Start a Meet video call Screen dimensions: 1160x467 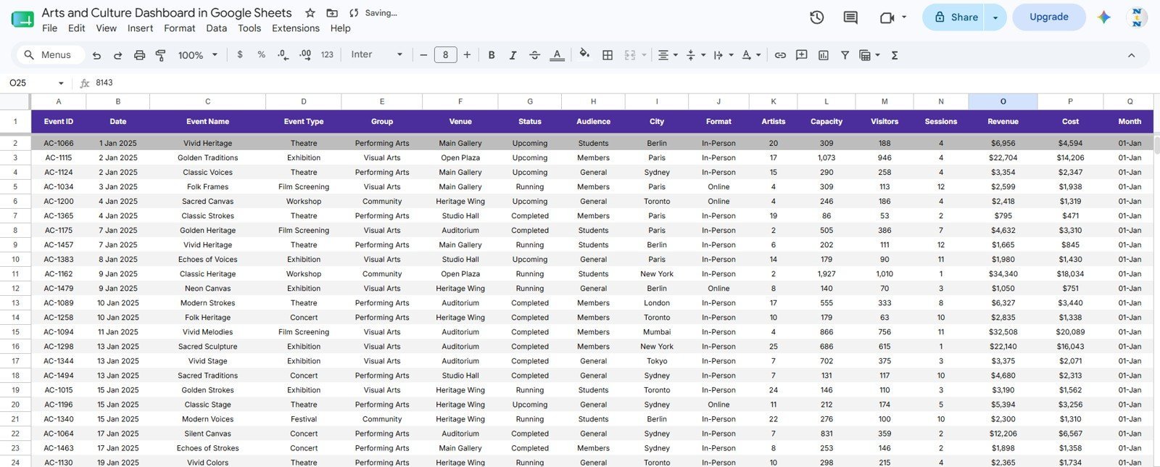pyautogui.click(x=887, y=17)
